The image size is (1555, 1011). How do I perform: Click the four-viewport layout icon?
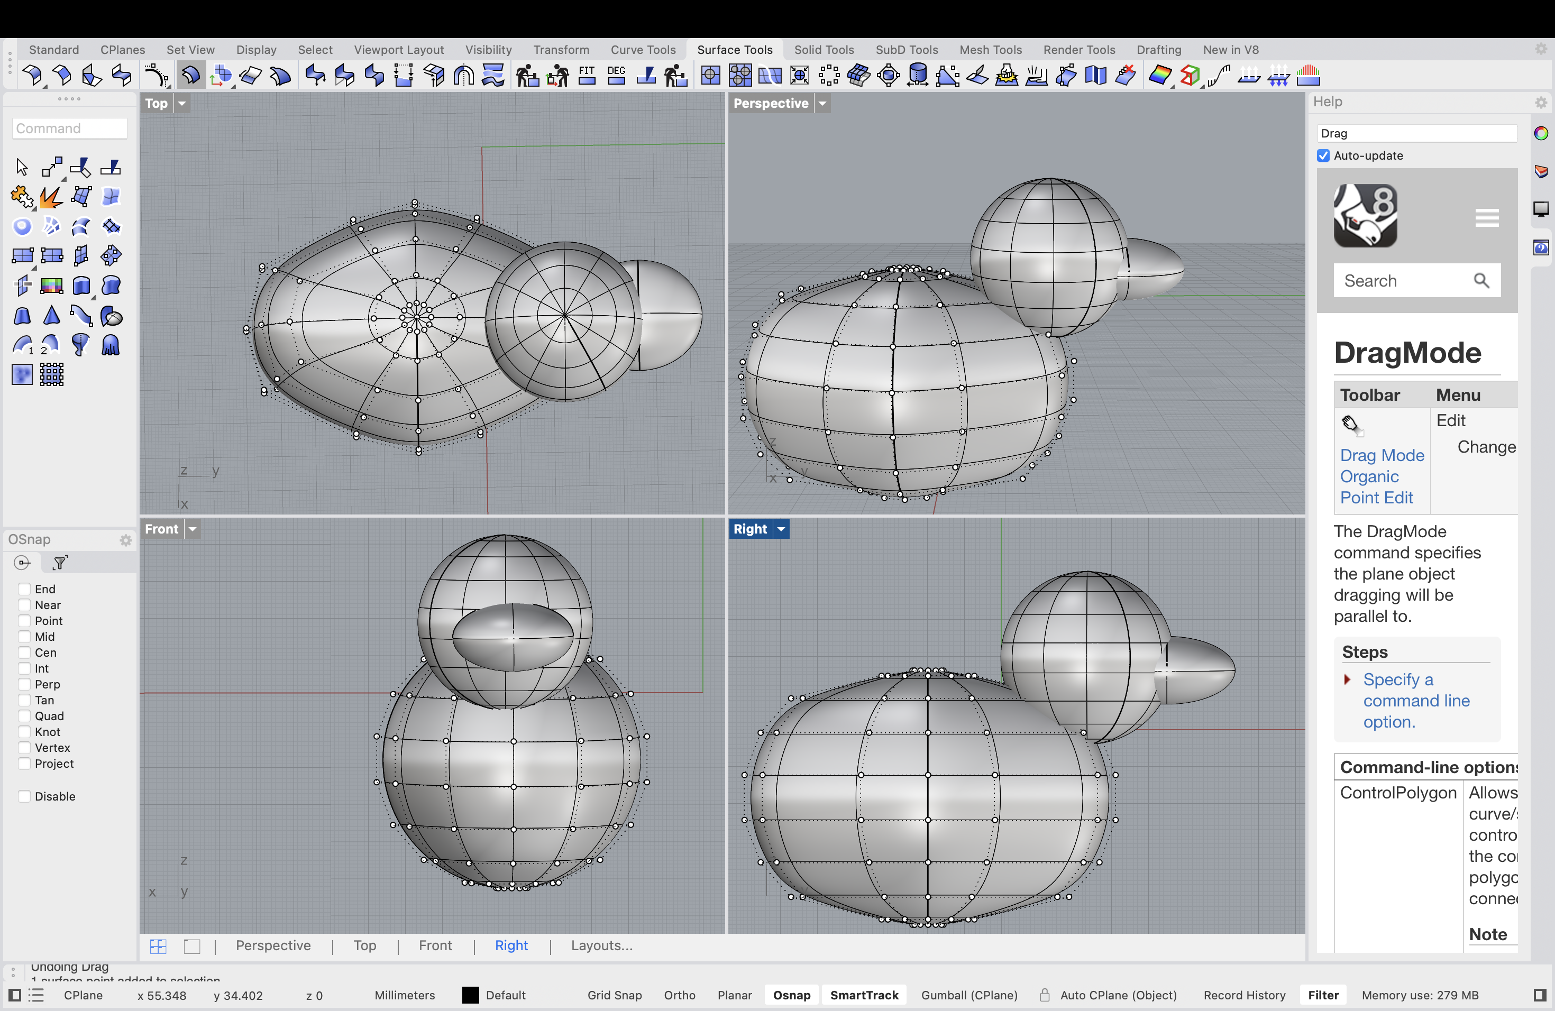pyautogui.click(x=158, y=946)
